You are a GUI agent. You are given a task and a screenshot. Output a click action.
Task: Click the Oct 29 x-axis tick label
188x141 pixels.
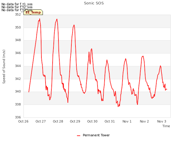[x=75, y=121]
